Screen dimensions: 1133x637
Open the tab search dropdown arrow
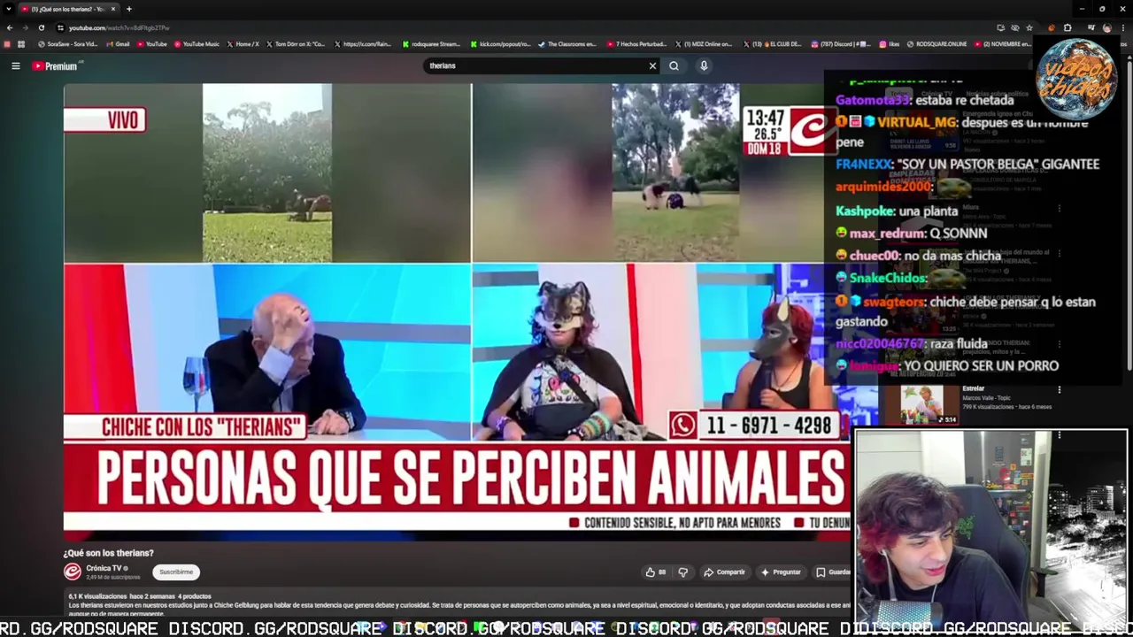(8, 9)
